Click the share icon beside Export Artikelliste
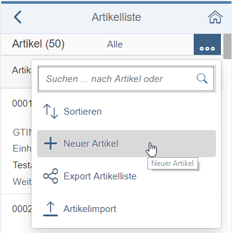Viewport: 232px width, 233px height. [x=51, y=176]
